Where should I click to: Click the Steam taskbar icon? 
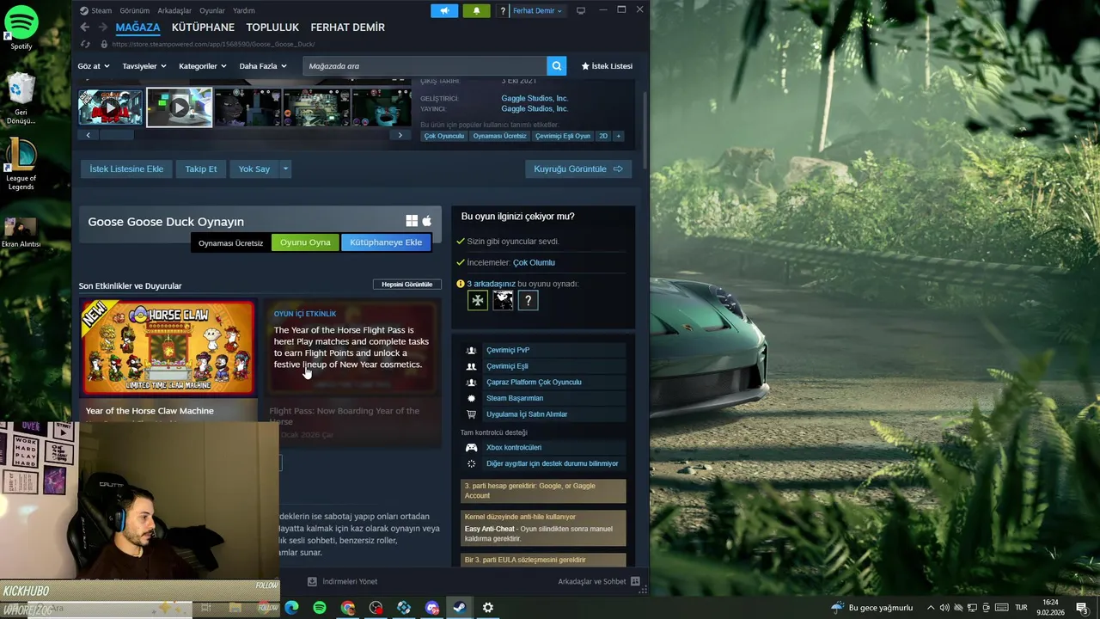point(460,608)
